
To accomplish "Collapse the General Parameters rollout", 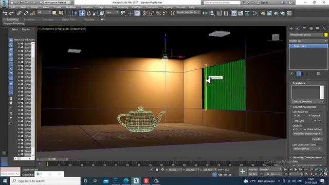I will click(x=304, y=107).
